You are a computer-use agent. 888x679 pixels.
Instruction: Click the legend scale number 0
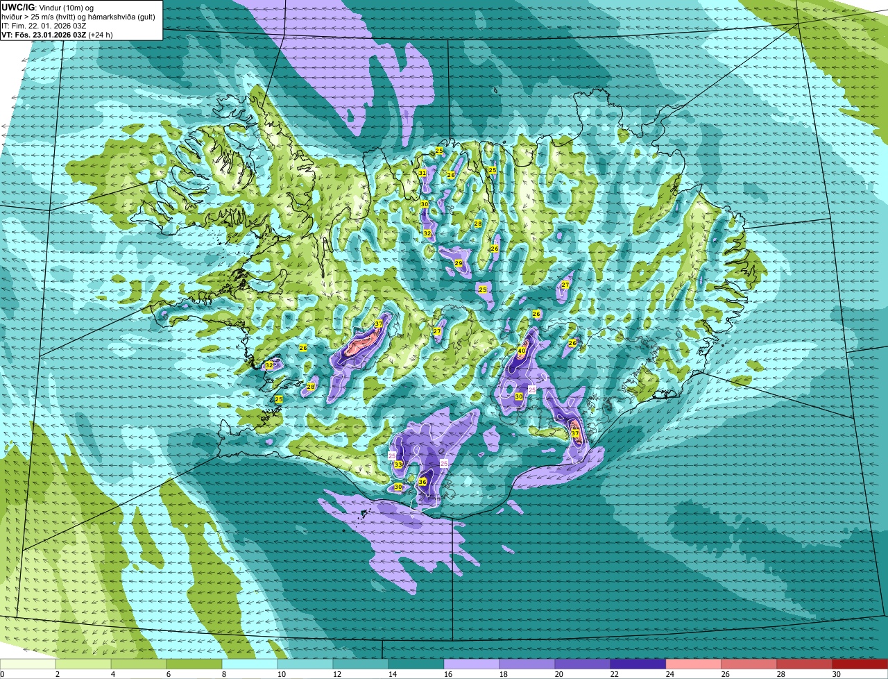[2, 674]
